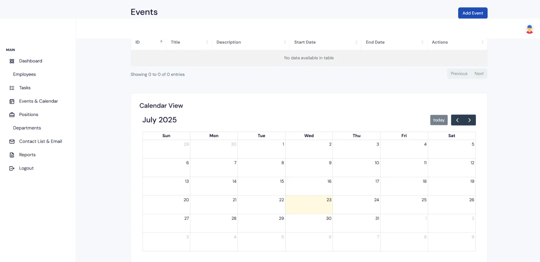Click the Wed weekday column header
Image resolution: width=540 pixels, height=262 pixels.
pyautogui.click(x=309, y=136)
